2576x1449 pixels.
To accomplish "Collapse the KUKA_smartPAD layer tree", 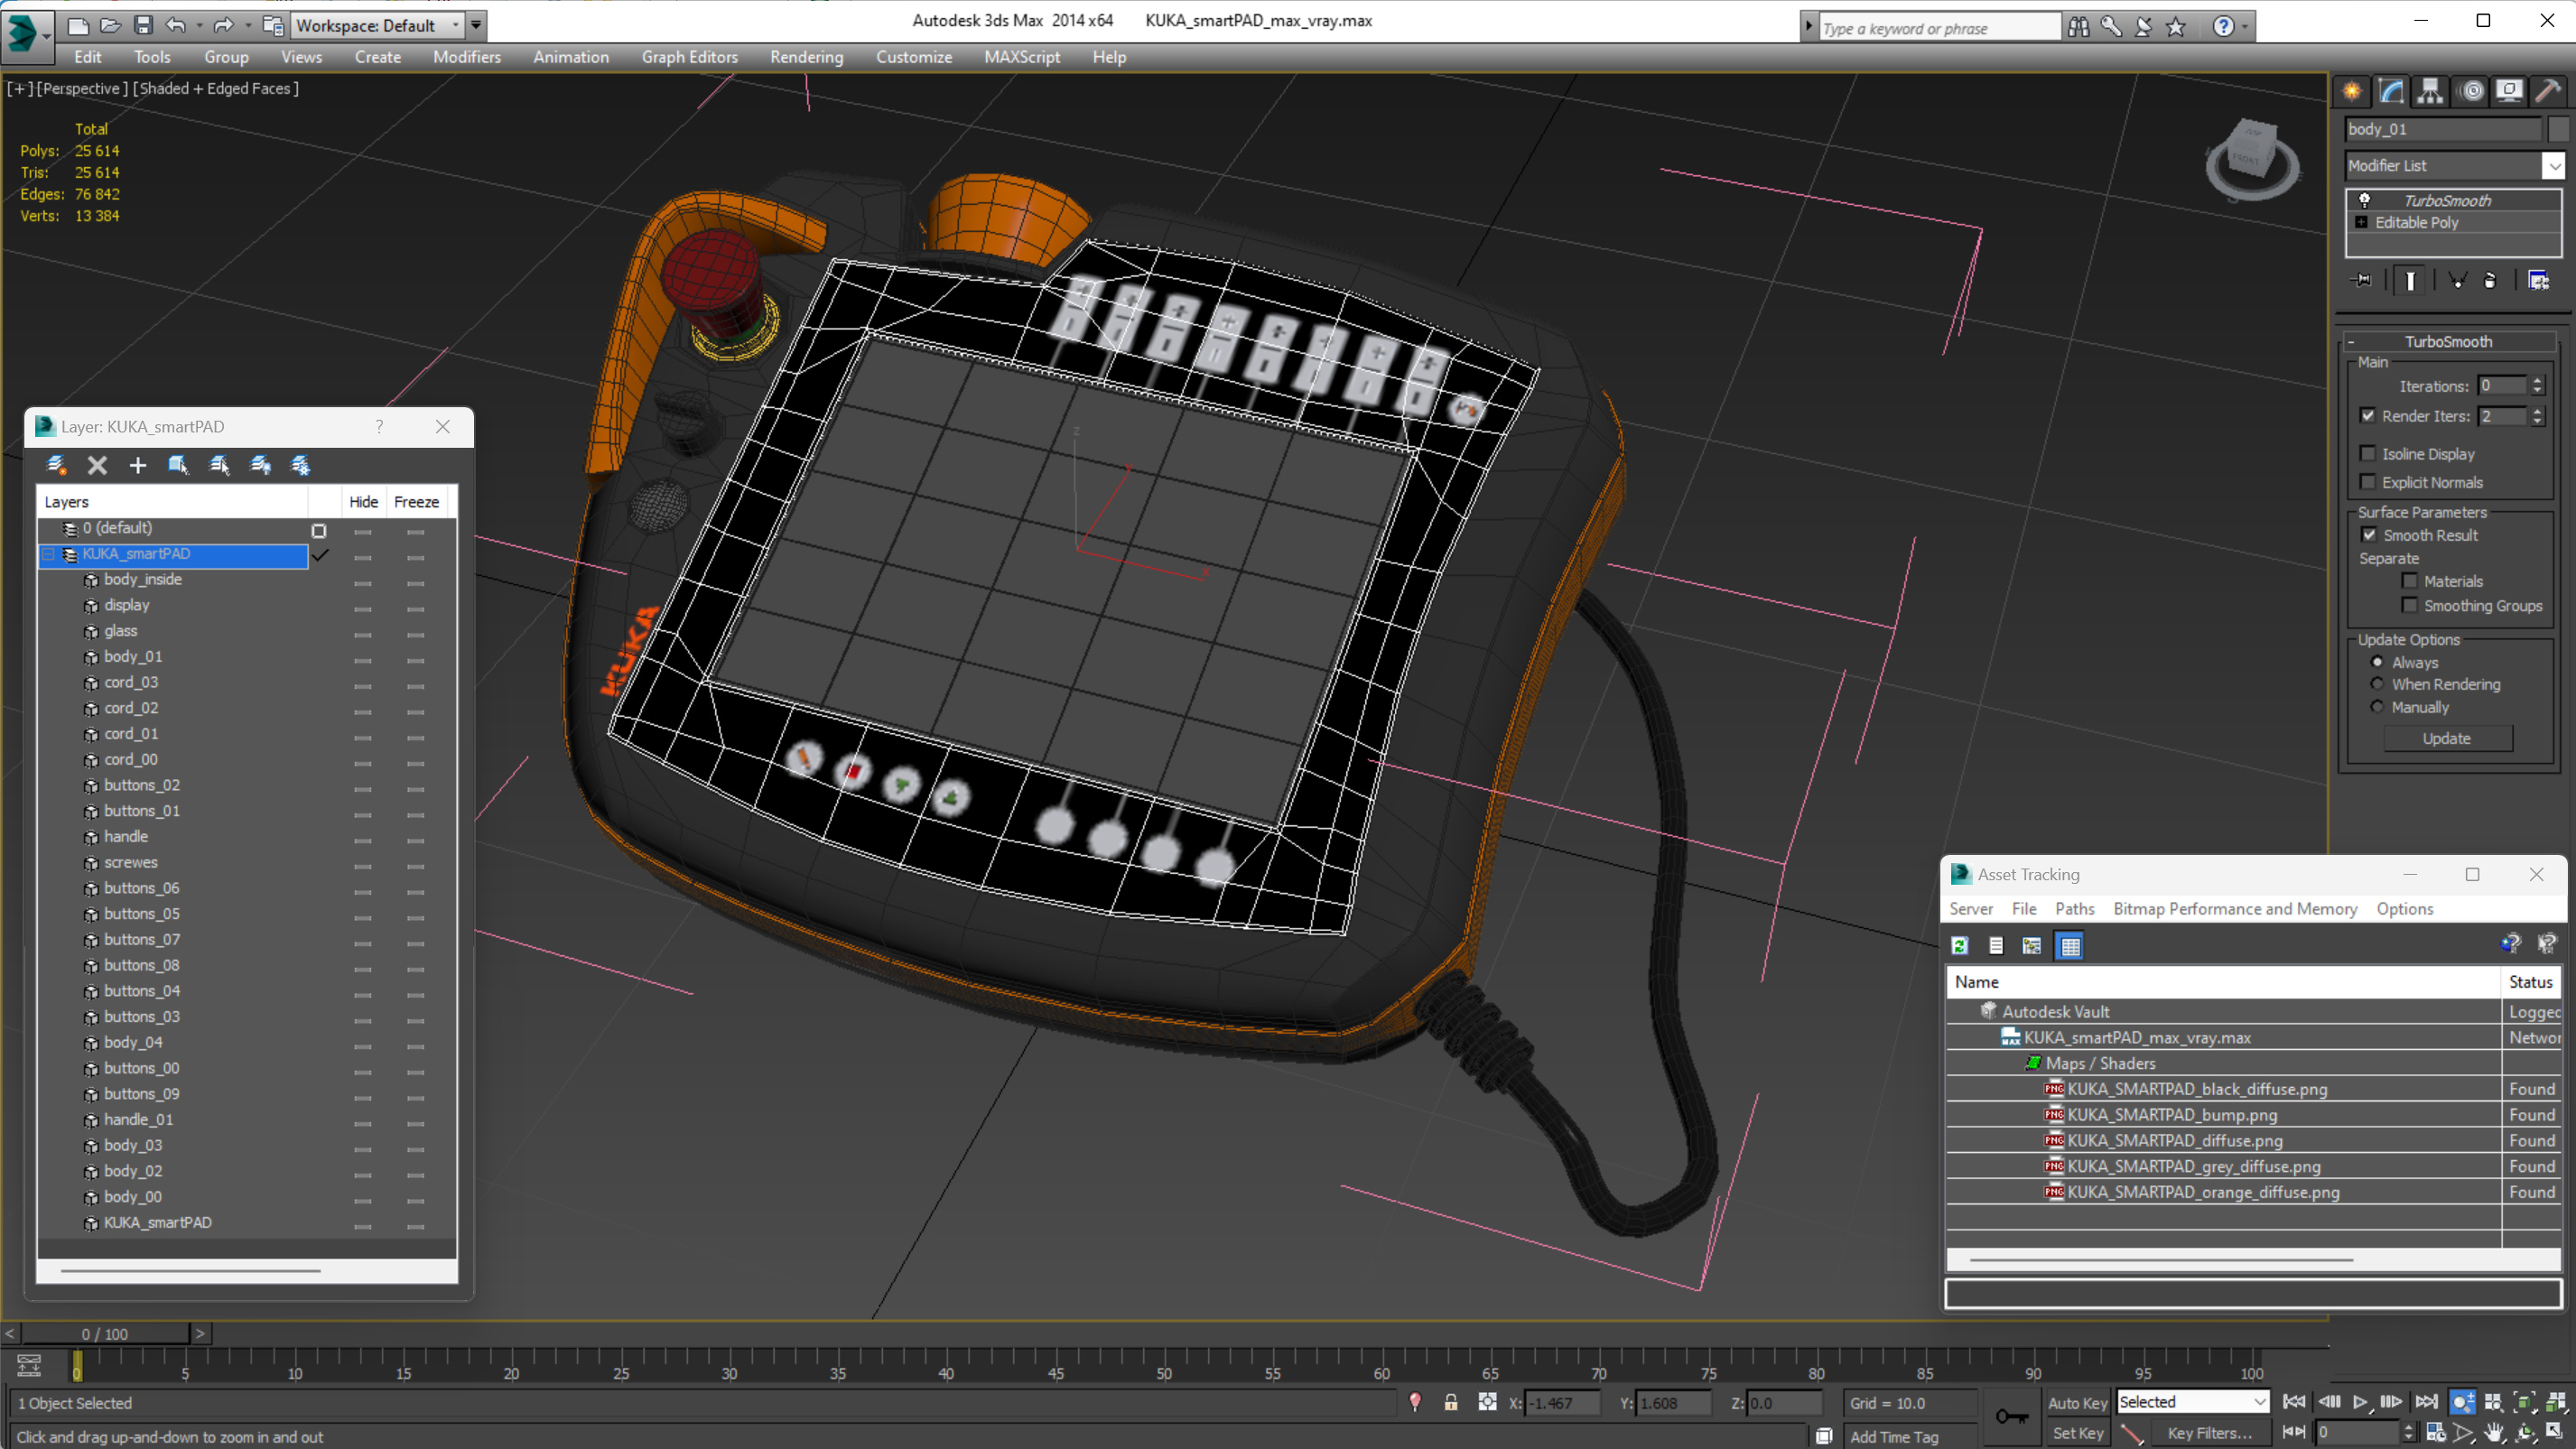I will [x=48, y=554].
